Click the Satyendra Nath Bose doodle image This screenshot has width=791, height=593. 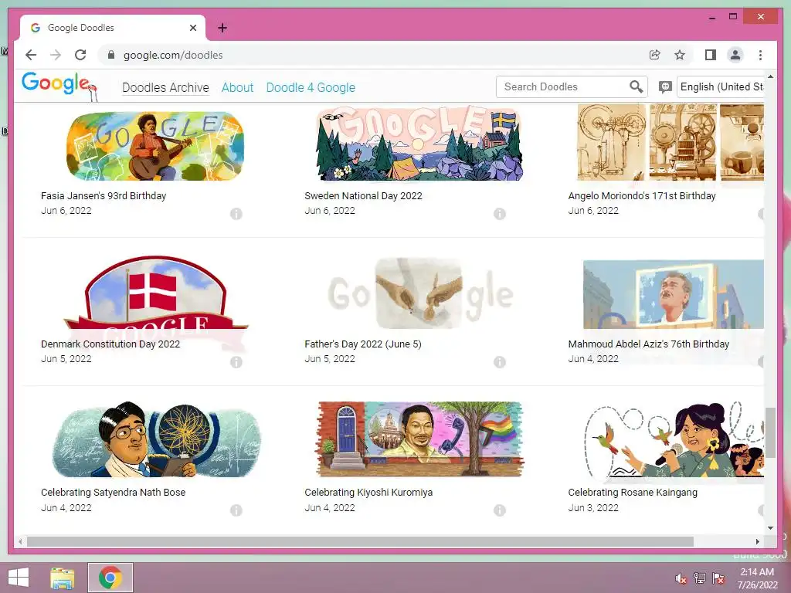pyautogui.click(x=157, y=439)
